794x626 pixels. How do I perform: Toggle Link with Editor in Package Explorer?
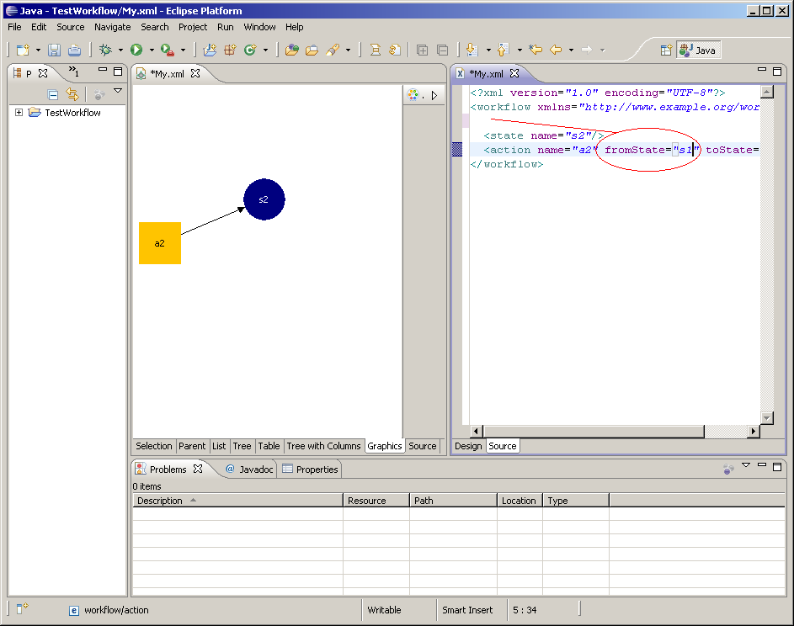tap(72, 94)
